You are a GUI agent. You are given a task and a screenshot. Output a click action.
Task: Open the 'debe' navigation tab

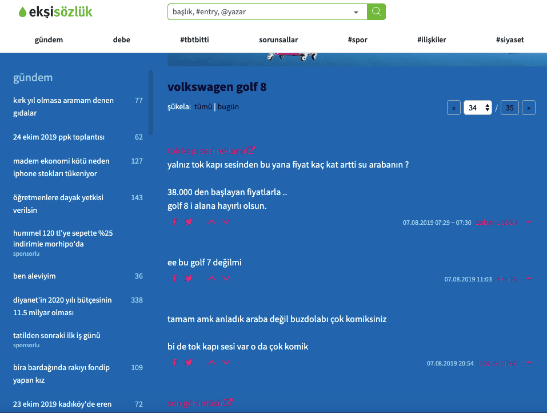click(122, 40)
